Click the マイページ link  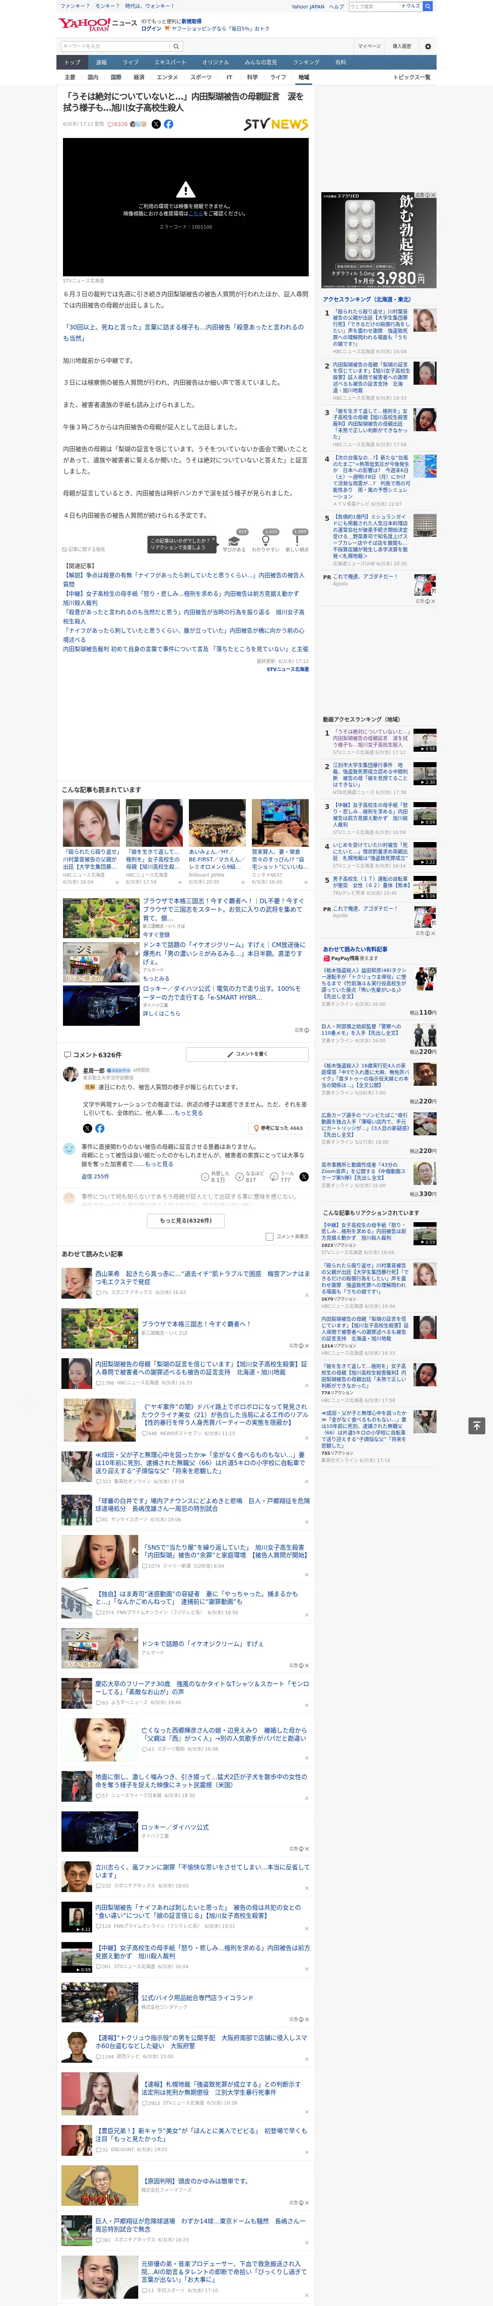click(369, 47)
